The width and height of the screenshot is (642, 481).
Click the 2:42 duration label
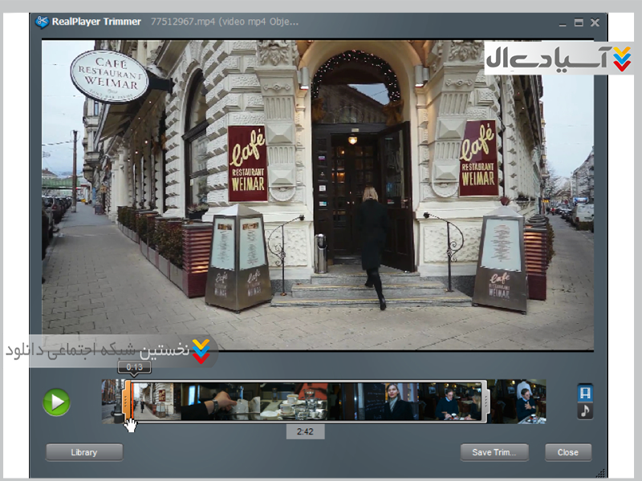[x=305, y=431]
